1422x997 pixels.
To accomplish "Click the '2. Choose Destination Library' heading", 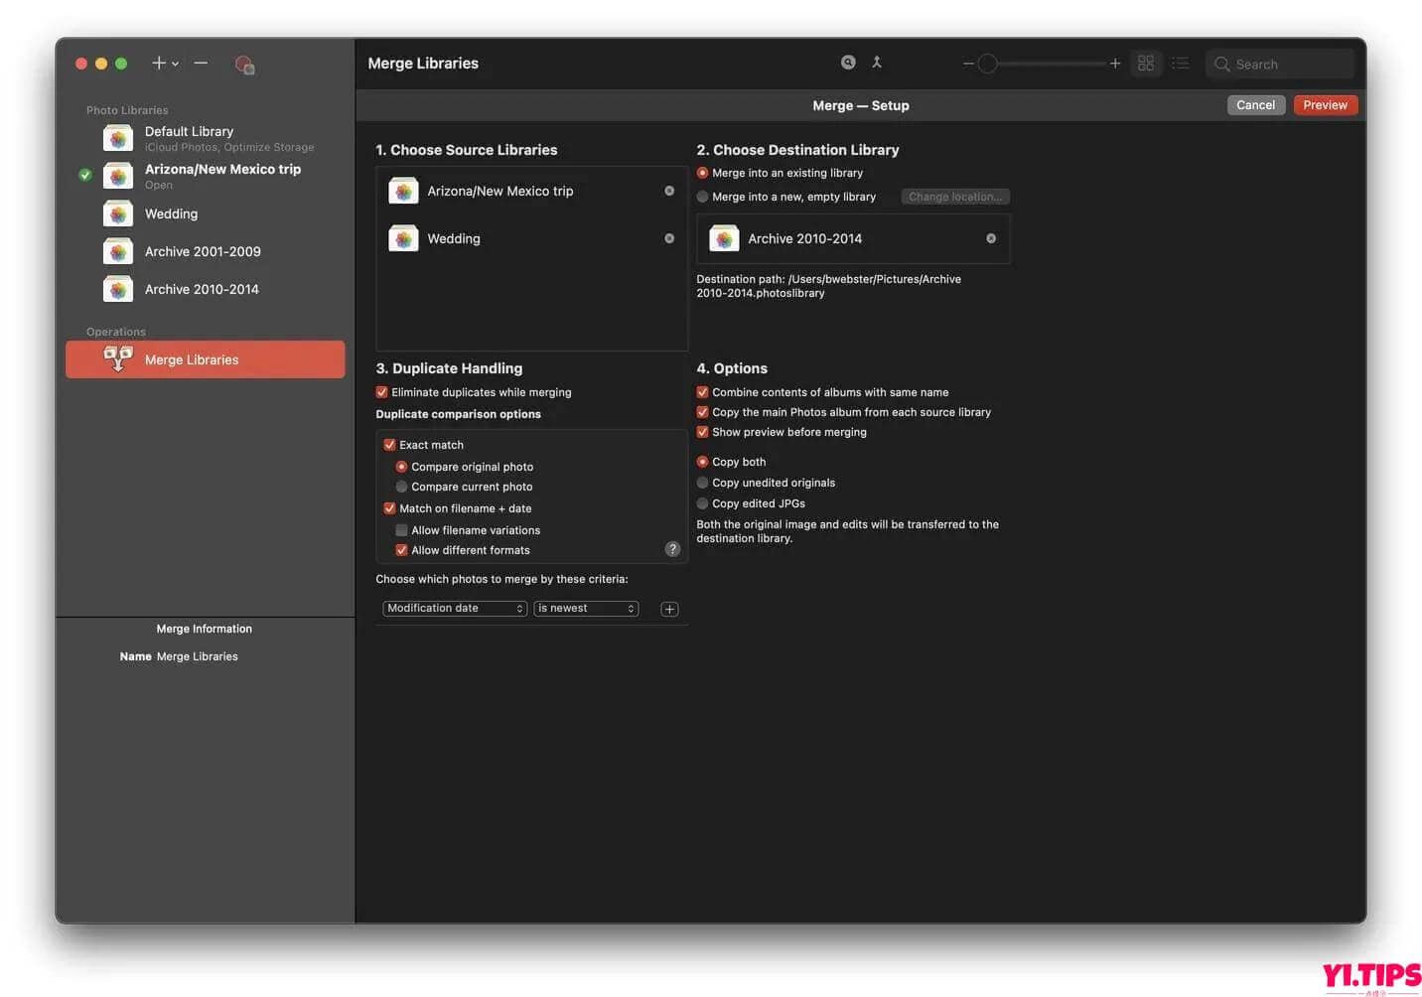I will click(x=798, y=150).
